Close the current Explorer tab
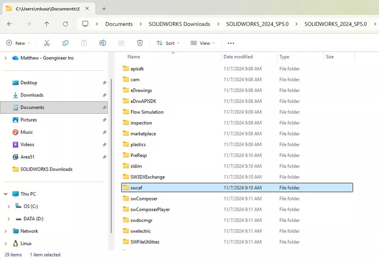Viewport: 379px width, 259px height. 87,8
